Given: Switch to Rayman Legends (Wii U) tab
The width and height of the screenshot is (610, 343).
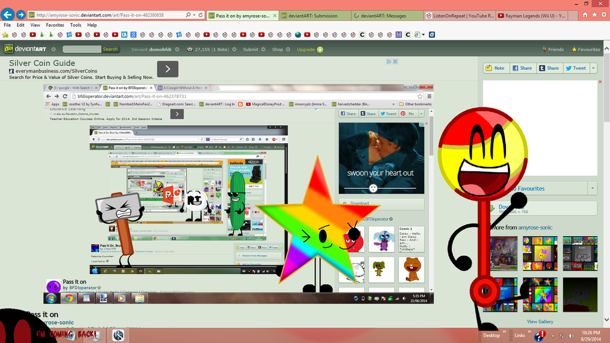Looking at the screenshot, I should [x=531, y=16].
